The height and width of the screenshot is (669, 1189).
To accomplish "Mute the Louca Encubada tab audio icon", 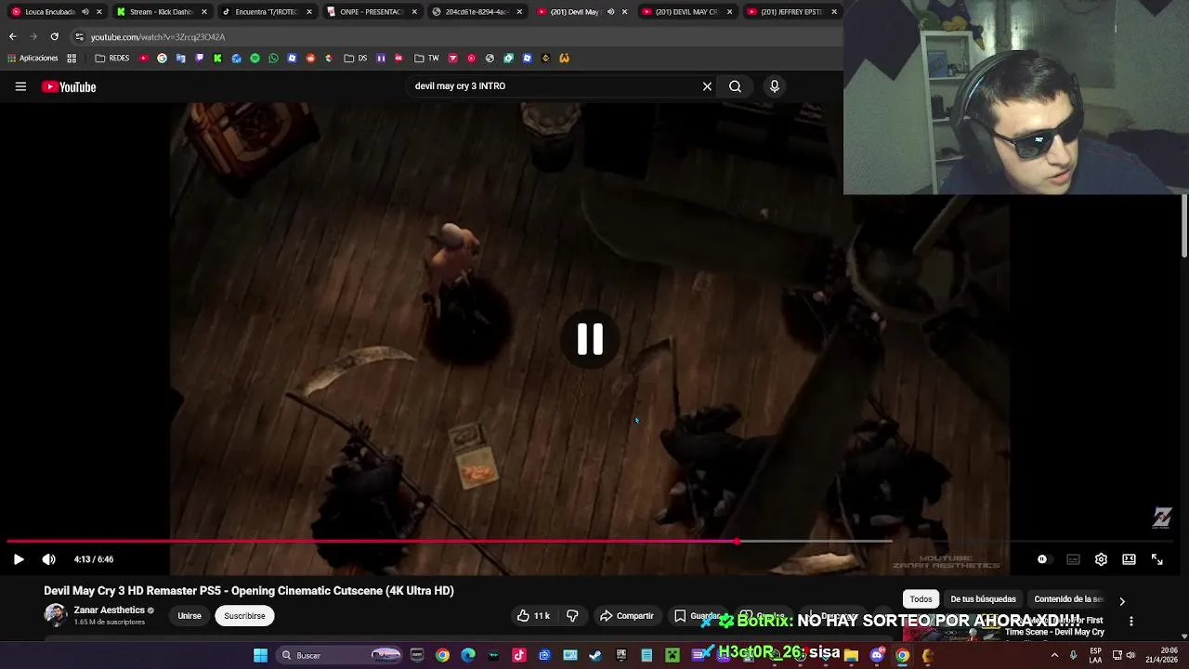I will click(85, 12).
